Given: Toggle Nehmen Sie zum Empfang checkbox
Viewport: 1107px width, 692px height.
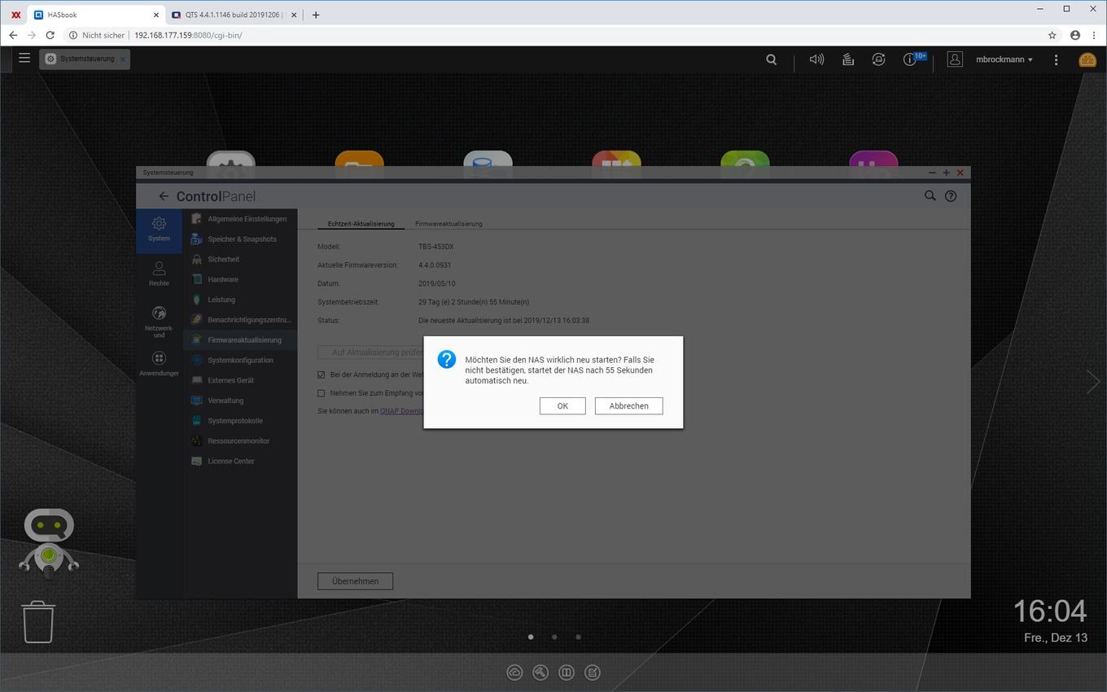Looking at the screenshot, I should click(322, 393).
